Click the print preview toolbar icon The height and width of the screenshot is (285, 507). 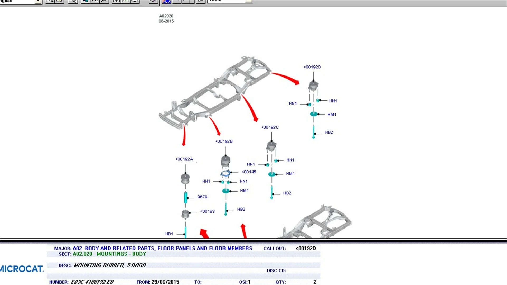[x=50, y=1]
